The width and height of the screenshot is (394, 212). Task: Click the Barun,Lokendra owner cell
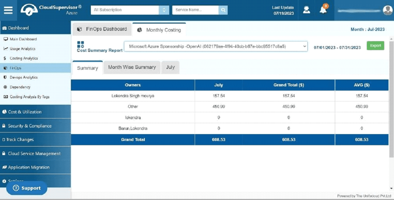coord(133,129)
